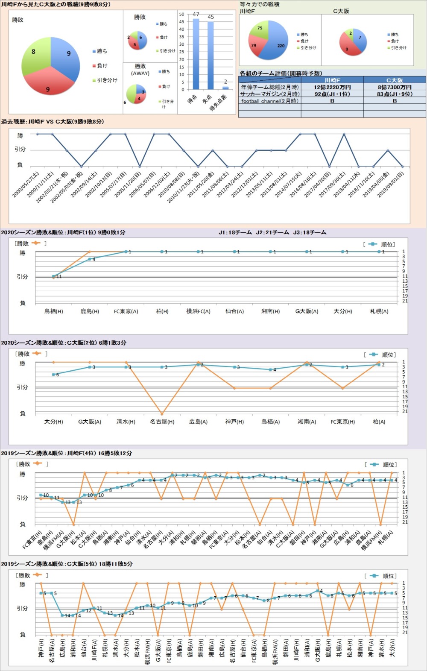This screenshot has width=427, height=671.
Task: Click the サッカーマガジン(2月時) row label
Action: click(x=270, y=94)
